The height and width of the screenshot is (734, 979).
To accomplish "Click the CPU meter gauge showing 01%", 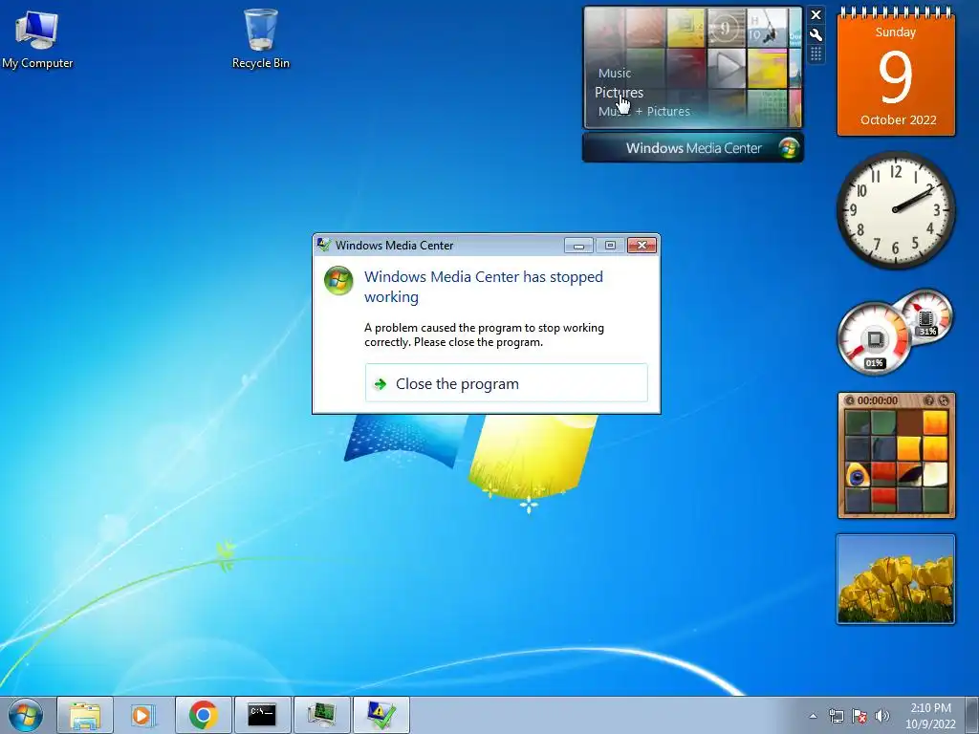I will point(873,339).
